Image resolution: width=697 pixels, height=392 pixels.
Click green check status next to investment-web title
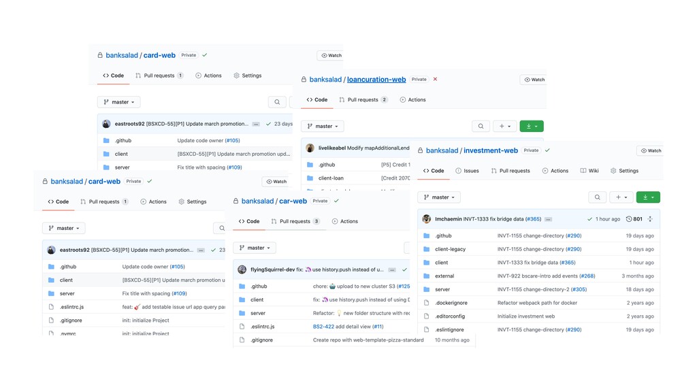(x=547, y=150)
